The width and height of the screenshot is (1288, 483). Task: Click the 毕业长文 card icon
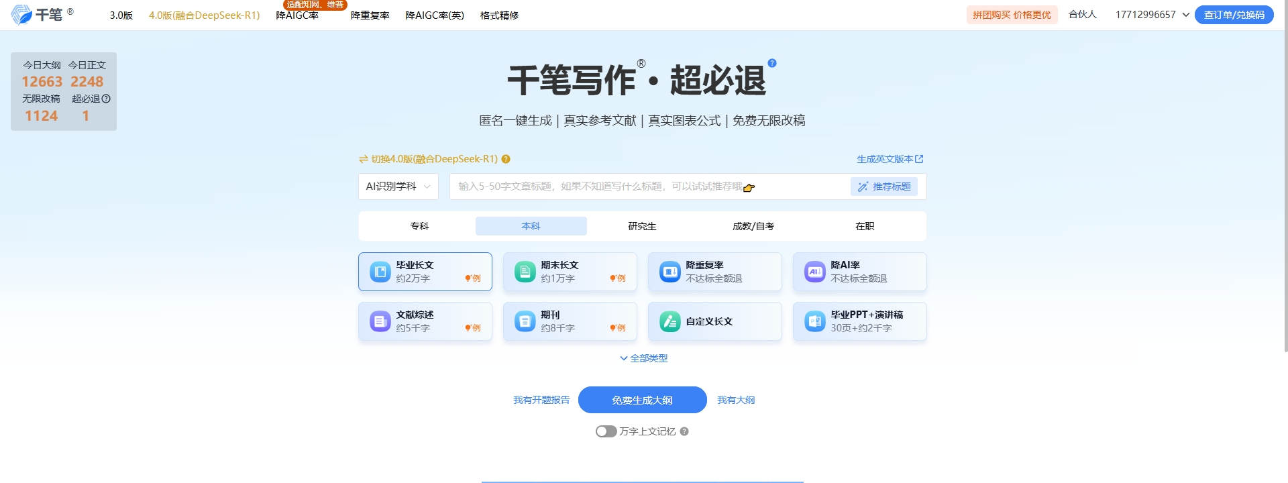click(x=380, y=272)
